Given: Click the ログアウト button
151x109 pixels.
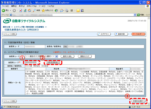Looking at the screenshot, I should pos(104,34).
